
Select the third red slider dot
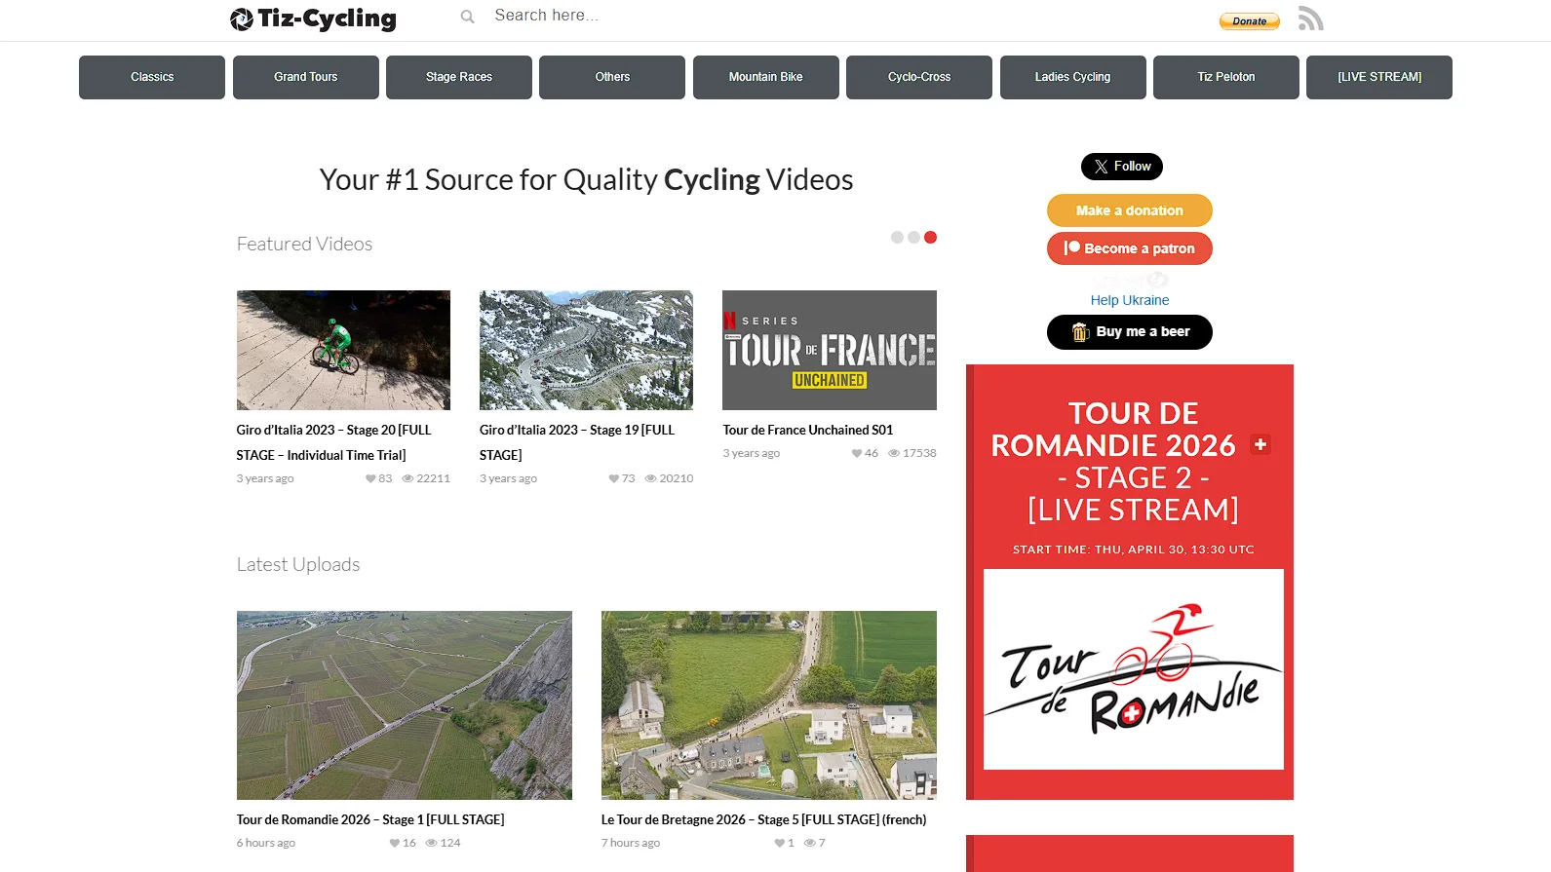(x=930, y=238)
